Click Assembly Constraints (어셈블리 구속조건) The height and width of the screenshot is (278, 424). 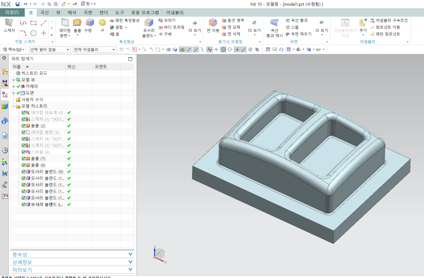click(x=389, y=21)
